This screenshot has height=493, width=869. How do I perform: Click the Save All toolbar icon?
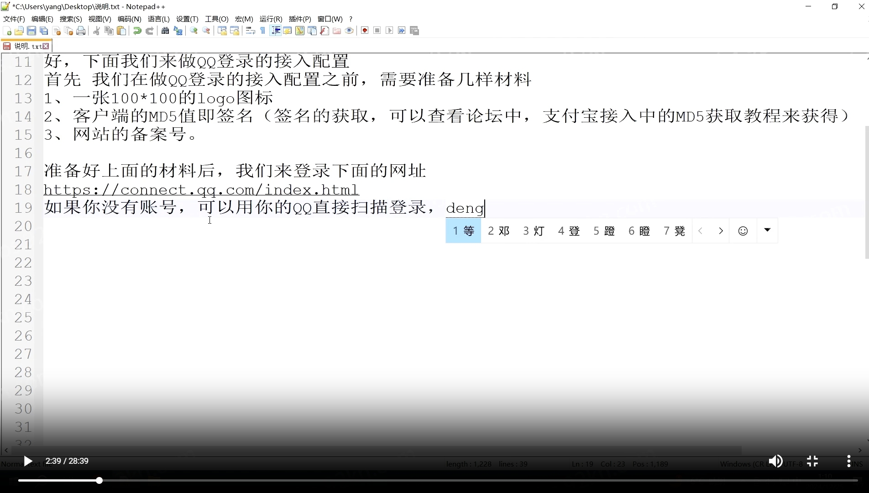[44, 31]
